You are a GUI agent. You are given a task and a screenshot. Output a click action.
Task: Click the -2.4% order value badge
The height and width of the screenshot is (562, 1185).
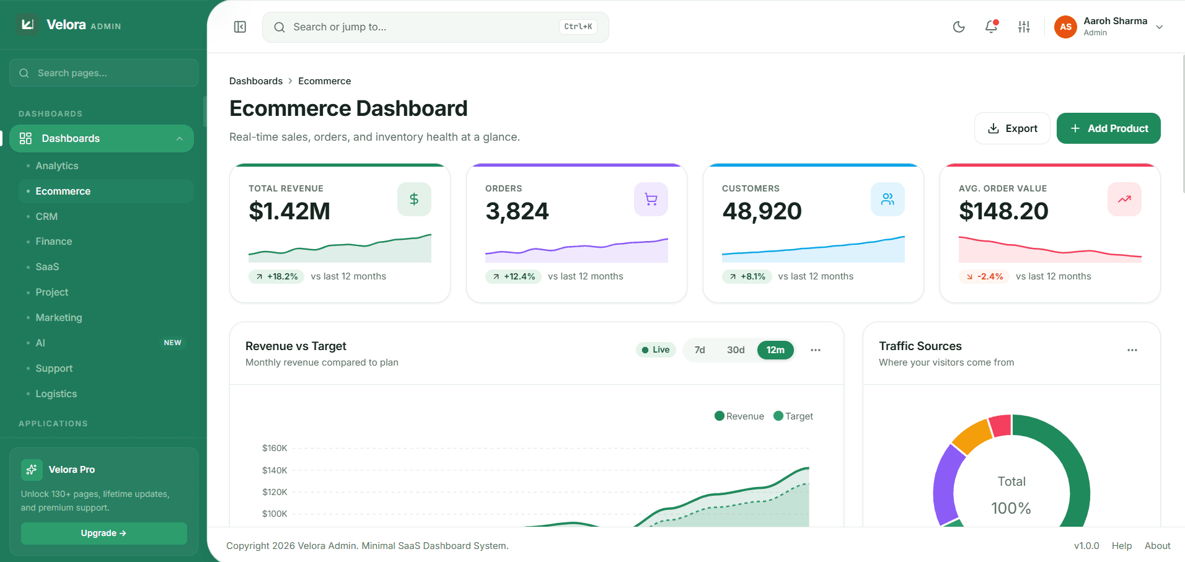[x=984, y=276]
